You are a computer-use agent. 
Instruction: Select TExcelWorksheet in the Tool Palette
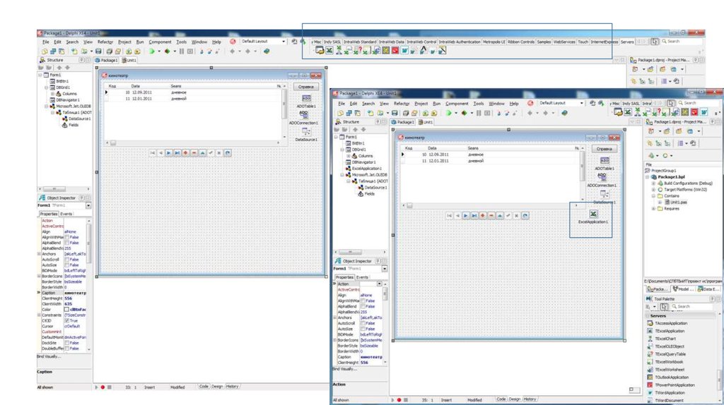click(x=669, y=369)
